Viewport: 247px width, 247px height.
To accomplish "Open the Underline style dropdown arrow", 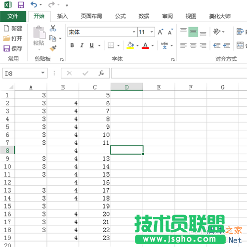I will [99, 45].
